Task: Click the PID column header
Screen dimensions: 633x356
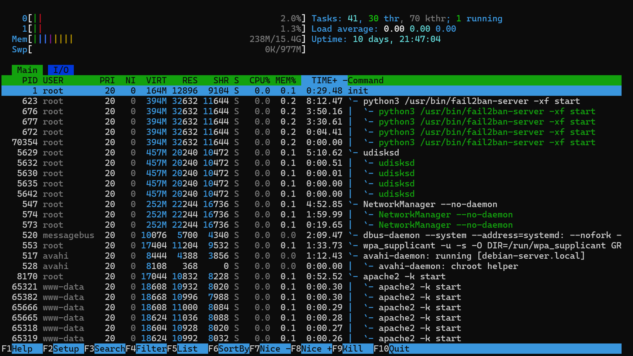Action: coord(30,80)
